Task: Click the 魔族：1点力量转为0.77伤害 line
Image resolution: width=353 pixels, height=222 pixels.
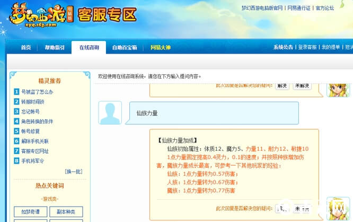Action: (x=201, y=191)
